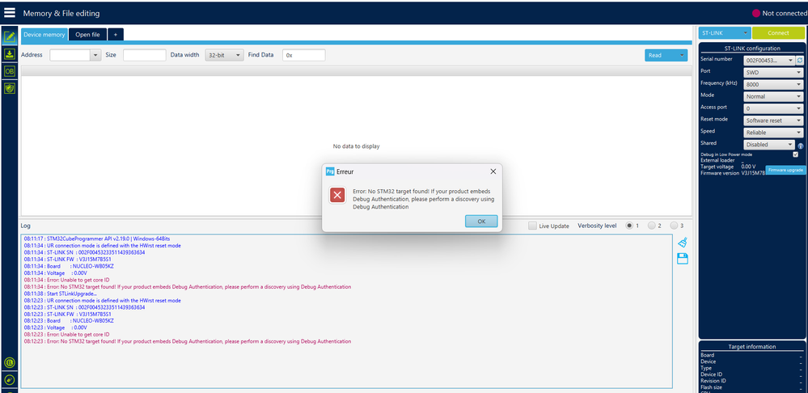Toggle Debug in Low Power mode checkbox
This screenshot has height=393, width=808.
tap(796, 154)
